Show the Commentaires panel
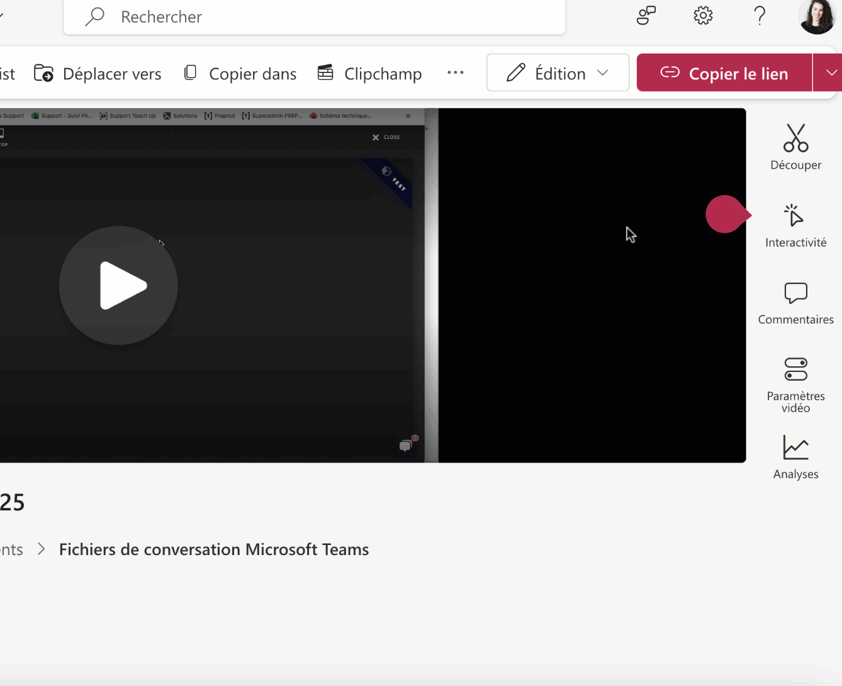The height and width of the screenshot is (686, 842). click(795, 303)
